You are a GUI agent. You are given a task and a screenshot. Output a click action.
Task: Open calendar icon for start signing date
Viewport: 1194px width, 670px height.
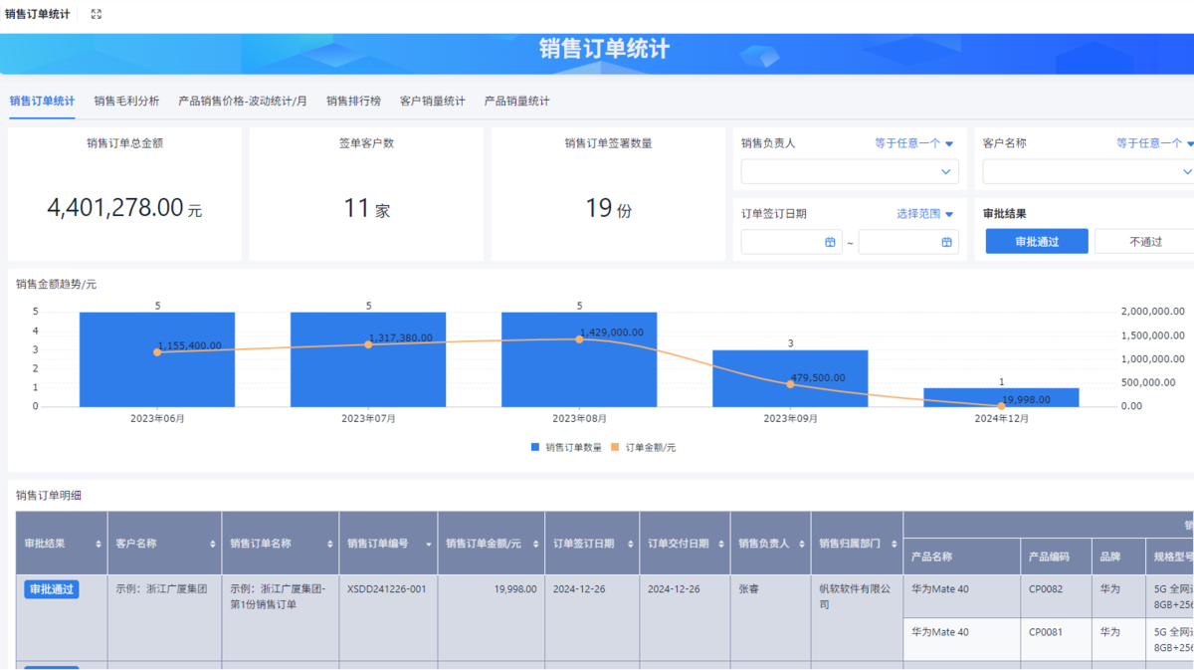tap(830, 242)
